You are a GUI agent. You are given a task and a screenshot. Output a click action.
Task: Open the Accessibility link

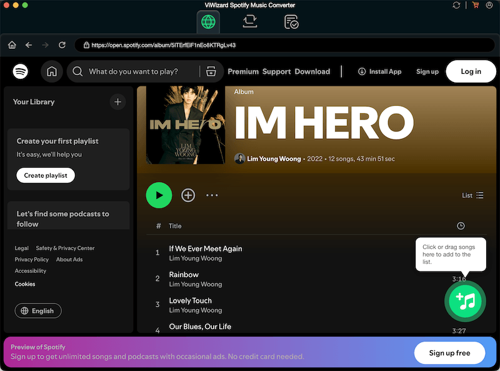click(30, 271)
